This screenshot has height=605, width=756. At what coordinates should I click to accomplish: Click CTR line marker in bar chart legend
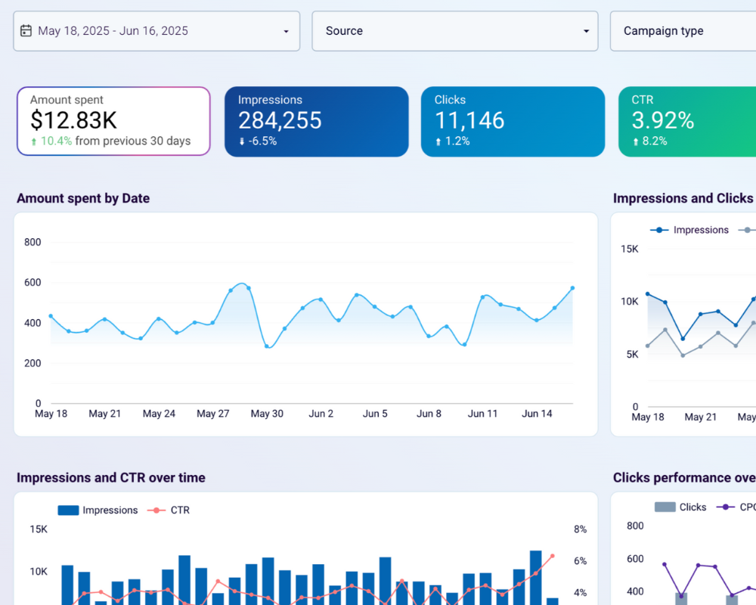(156, 510)
